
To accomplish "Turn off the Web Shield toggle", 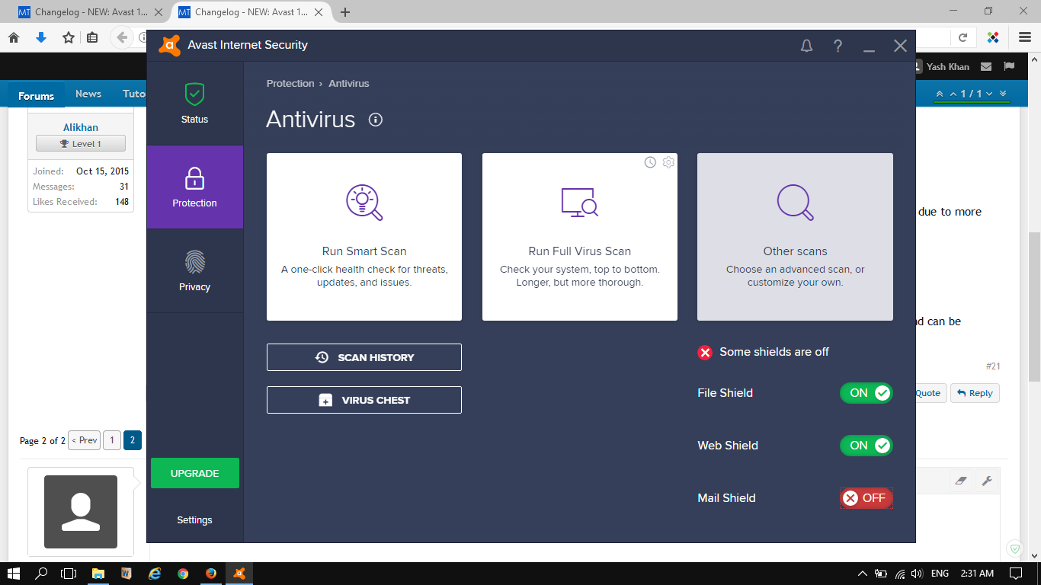I will tap(866, 446).
